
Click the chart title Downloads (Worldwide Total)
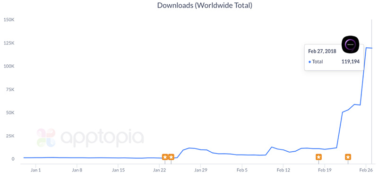(x=205, y=5)
